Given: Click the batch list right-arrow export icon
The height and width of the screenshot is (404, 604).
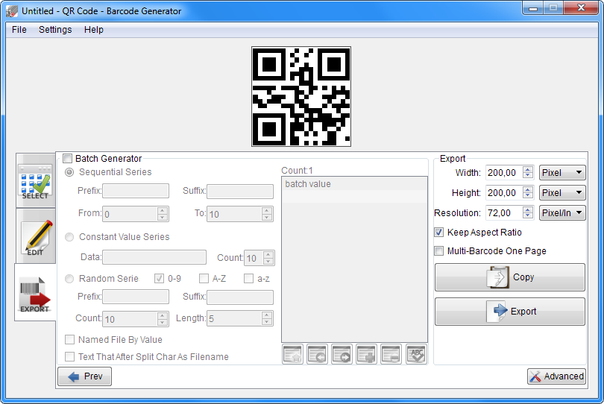Looking at the screenshot, I should (342, 354).
